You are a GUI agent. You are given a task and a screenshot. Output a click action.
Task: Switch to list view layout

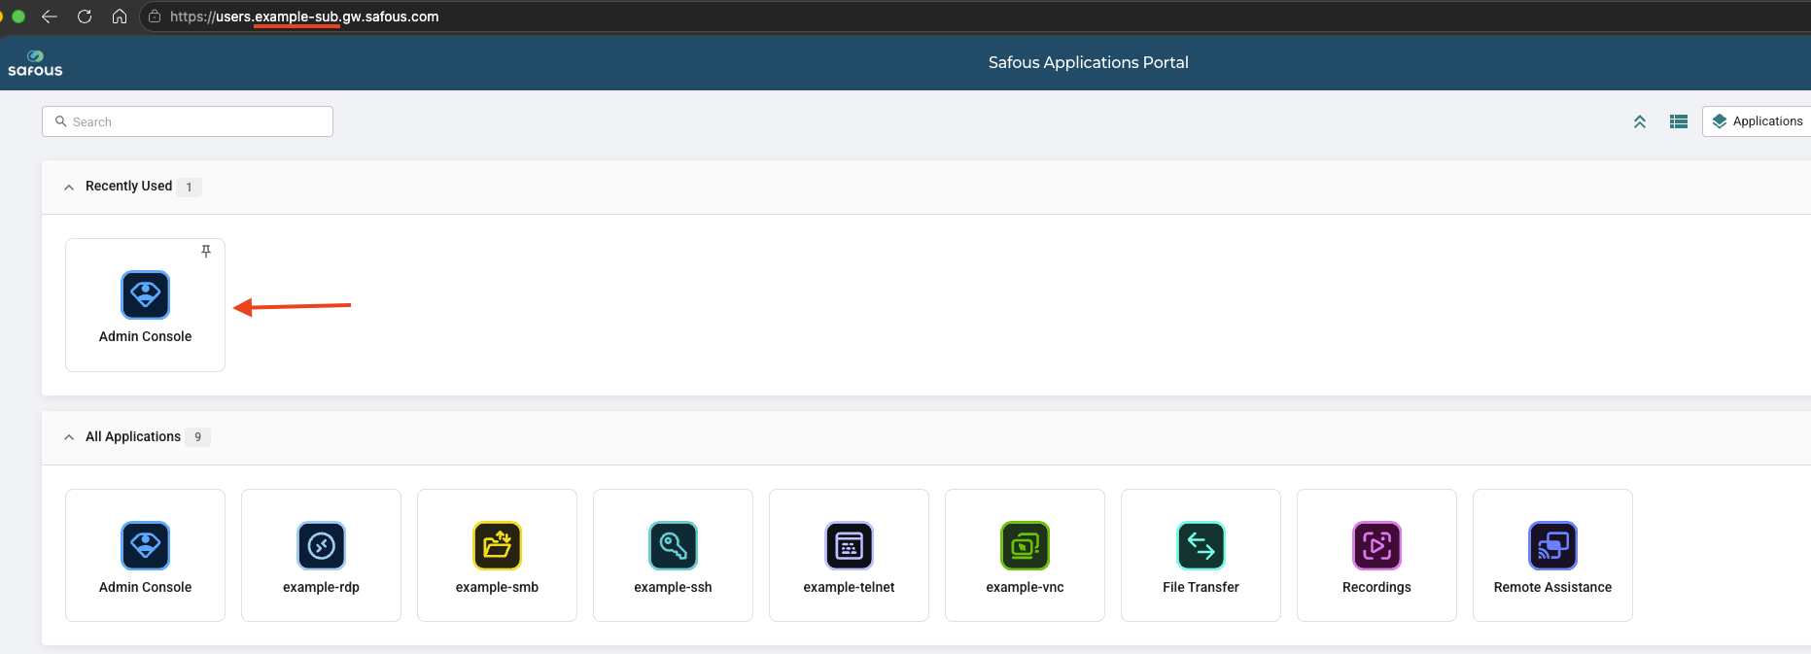(x=1679, y=121)
